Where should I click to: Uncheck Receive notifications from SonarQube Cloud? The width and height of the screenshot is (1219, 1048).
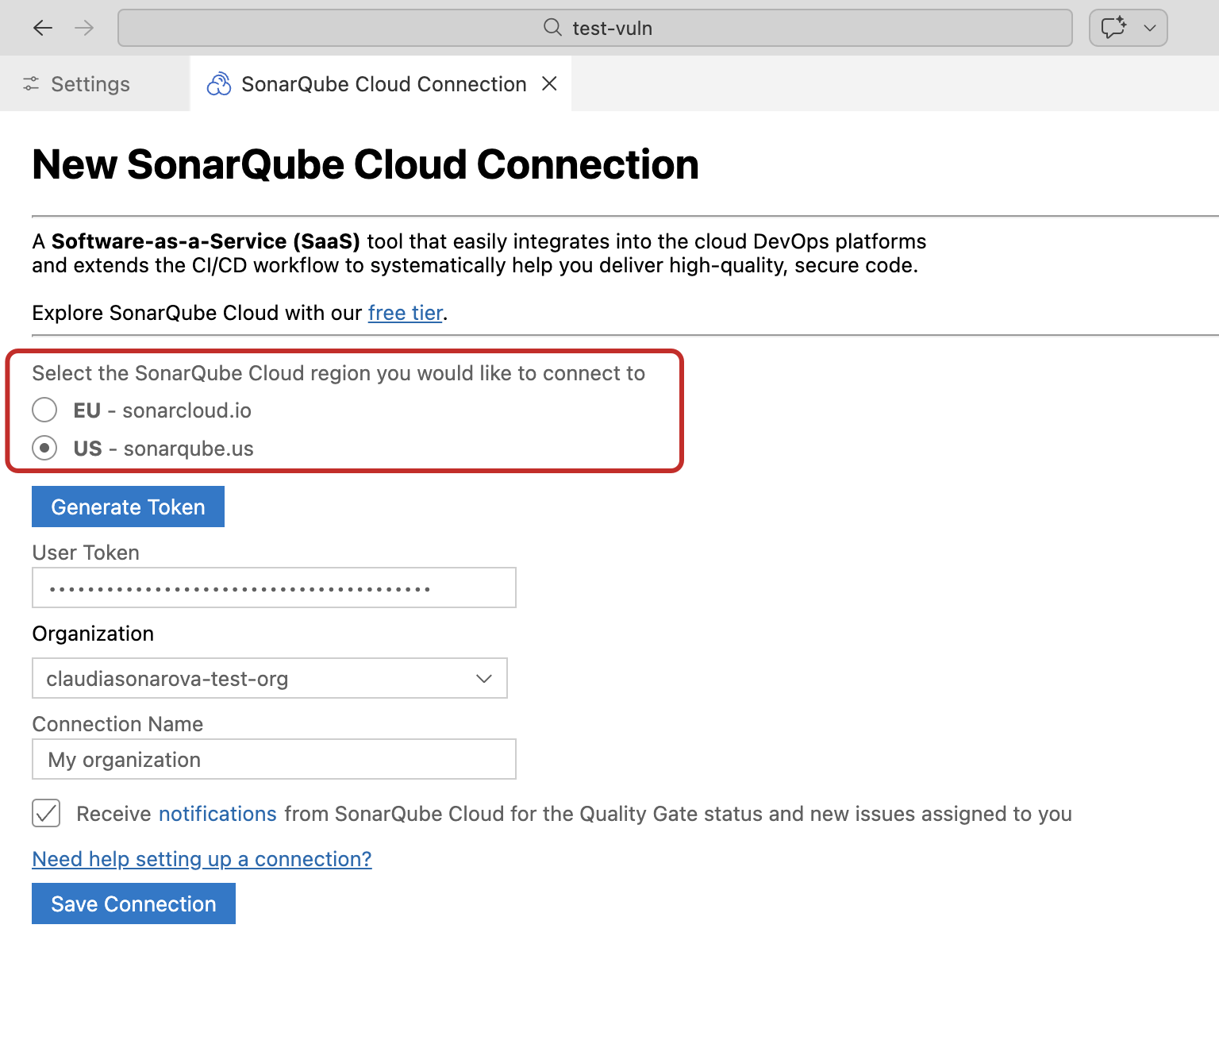pos(46,813)
